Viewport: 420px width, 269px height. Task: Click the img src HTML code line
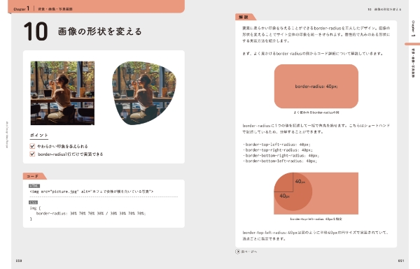92,191
